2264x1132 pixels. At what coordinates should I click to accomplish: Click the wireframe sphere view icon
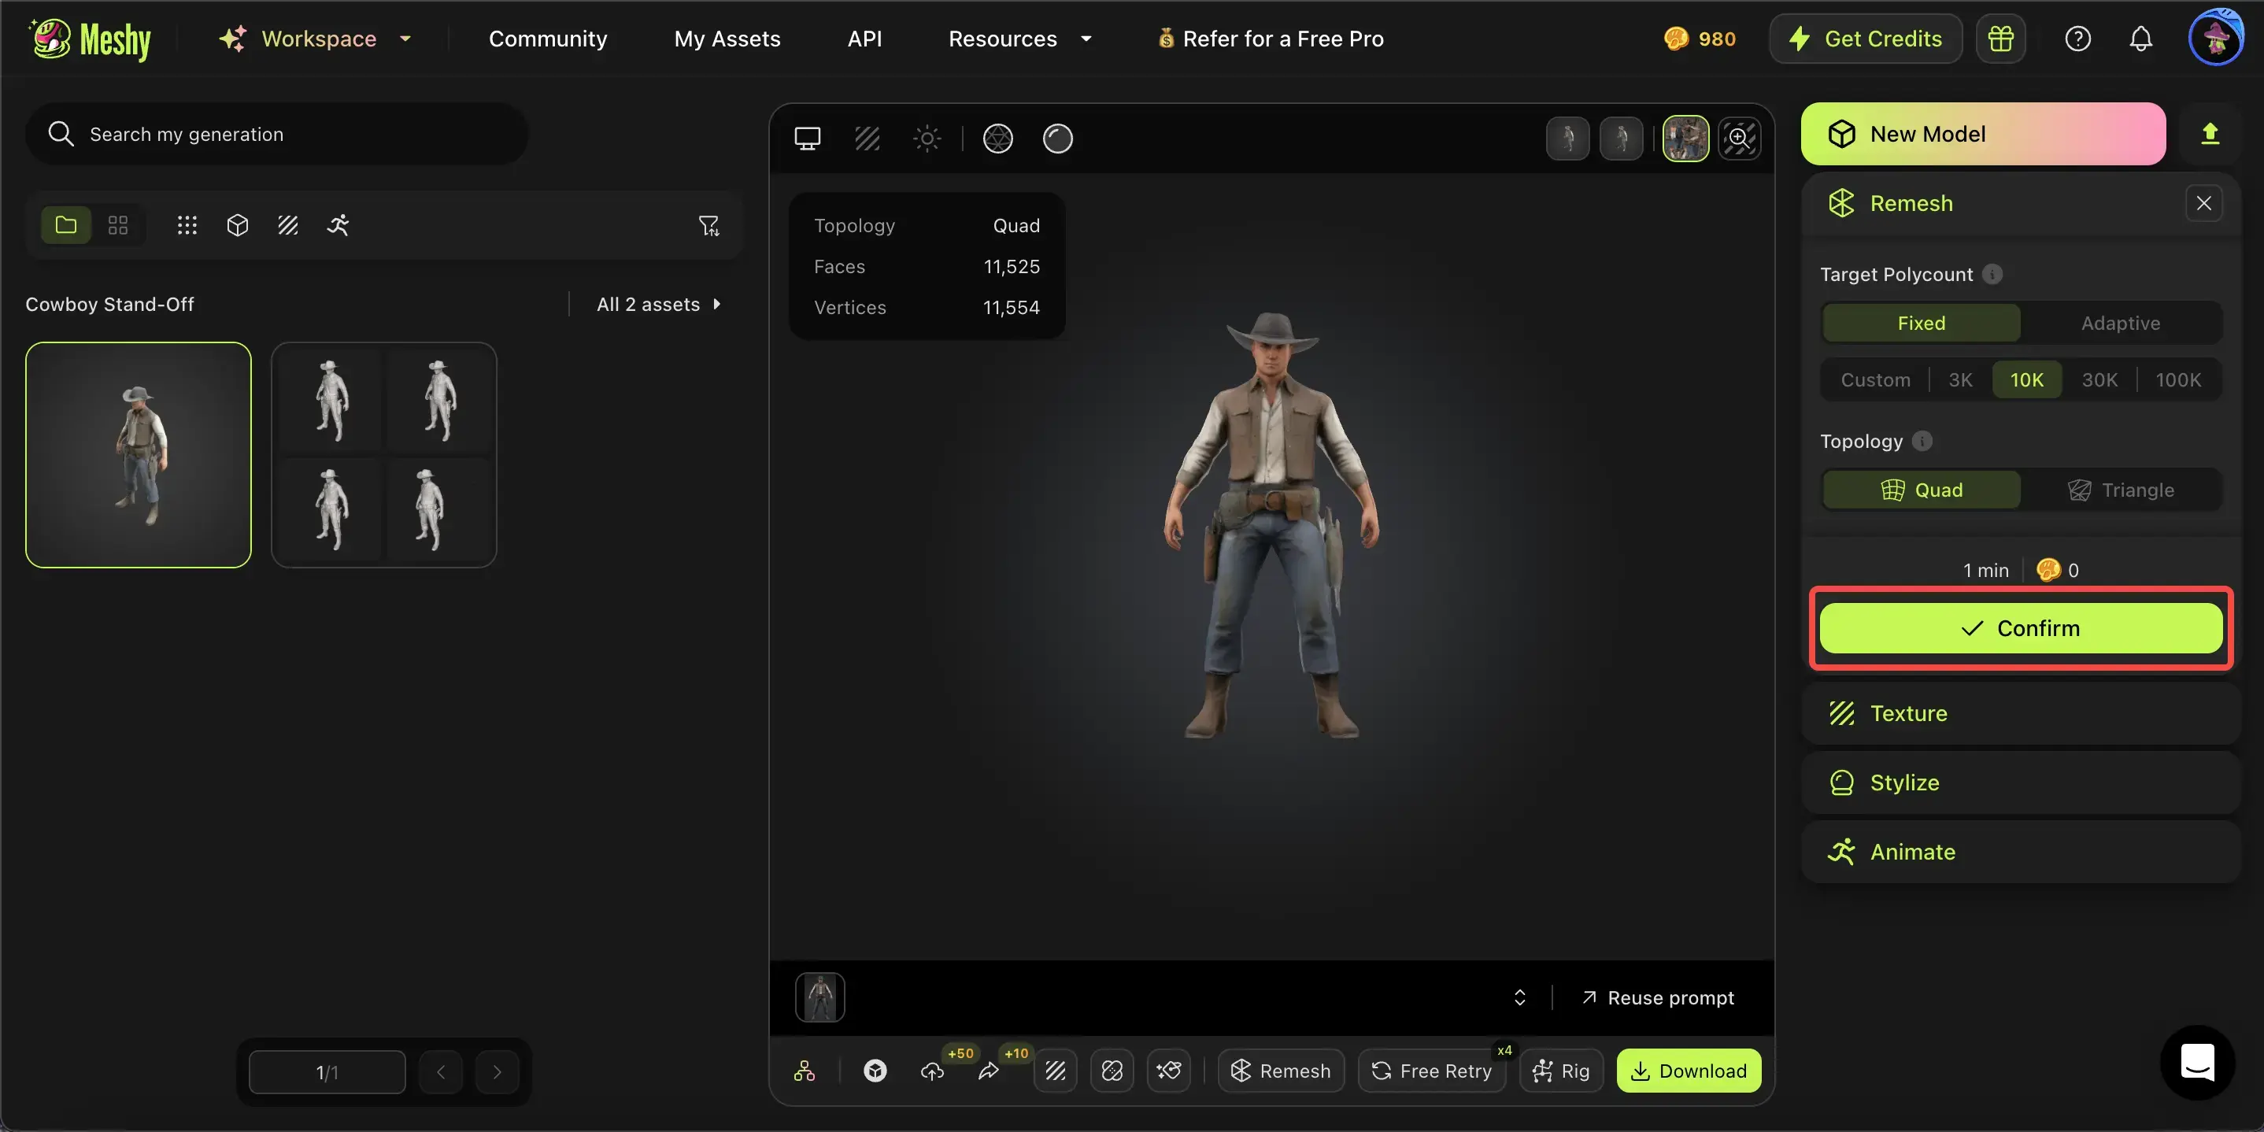click(997, 138)
